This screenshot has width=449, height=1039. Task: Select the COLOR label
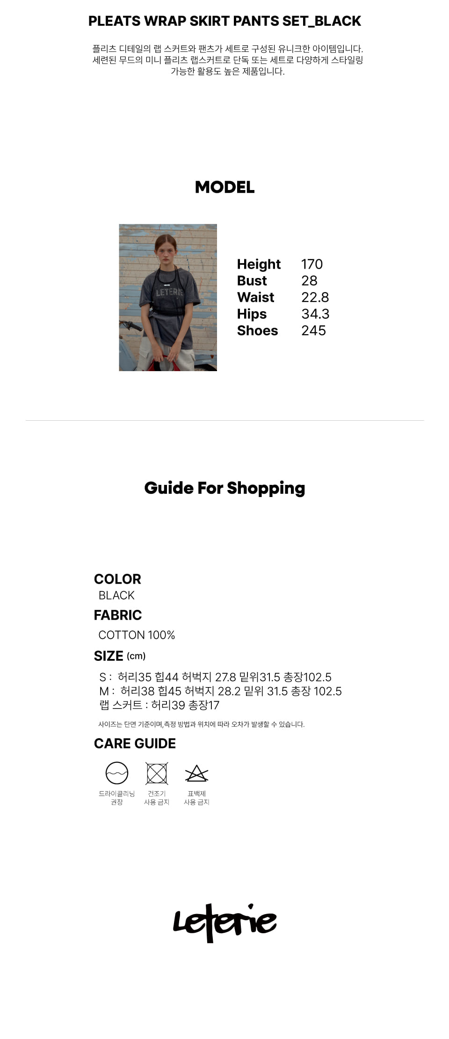coord(117,579)
